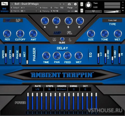Click the EQ LO-MID slider

105,55
